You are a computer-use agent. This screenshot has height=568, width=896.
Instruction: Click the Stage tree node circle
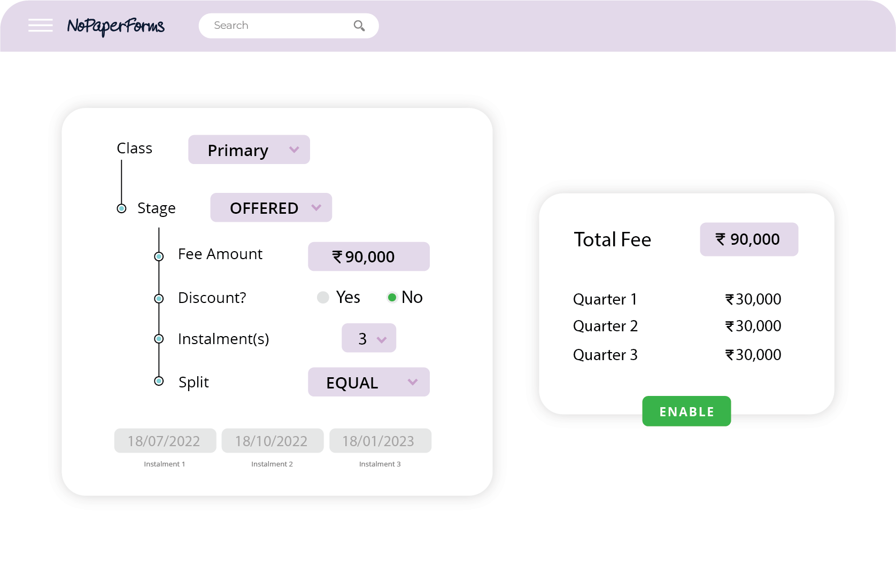pos(122,208)
